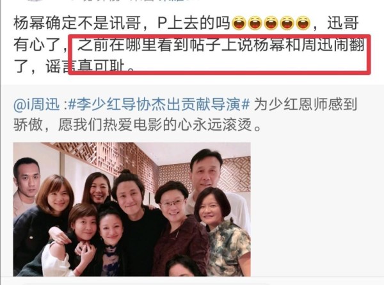The image size is (384, 285).
Task: Click the first laughing emoji in the post
Action: [239, 23]
